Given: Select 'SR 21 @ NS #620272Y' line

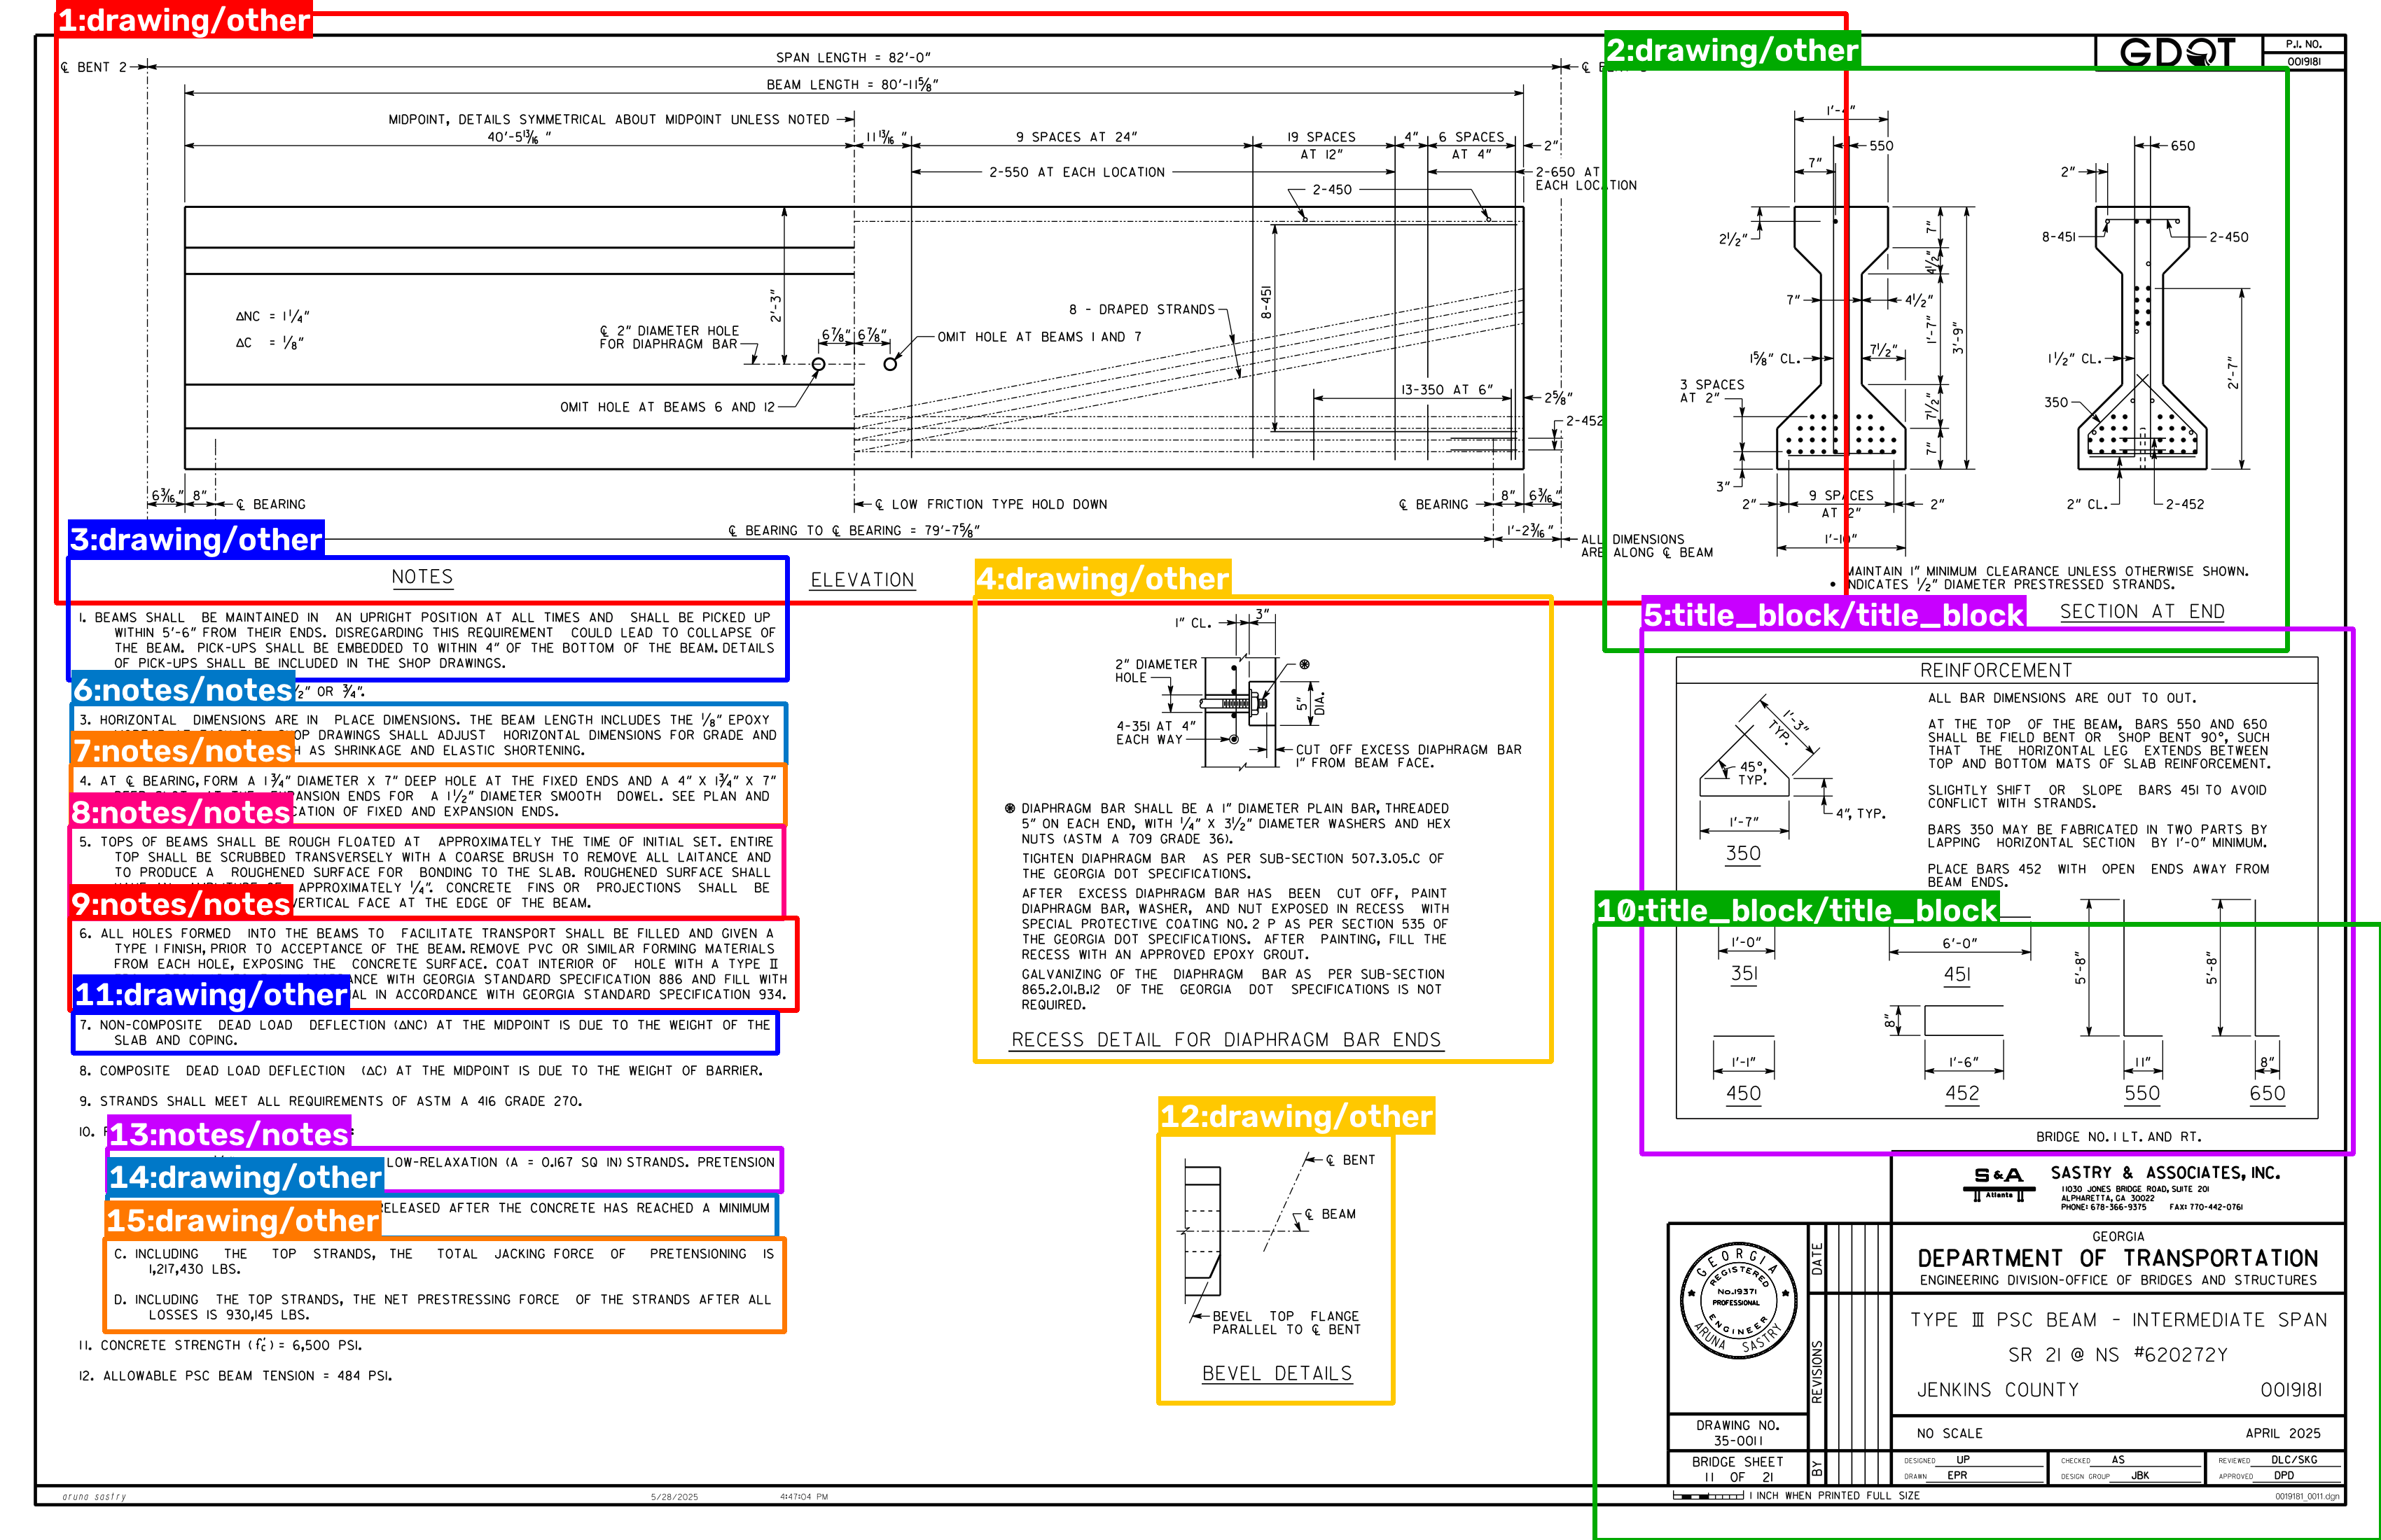Looking at the screenshot, I should [x=2118, y=1355].
